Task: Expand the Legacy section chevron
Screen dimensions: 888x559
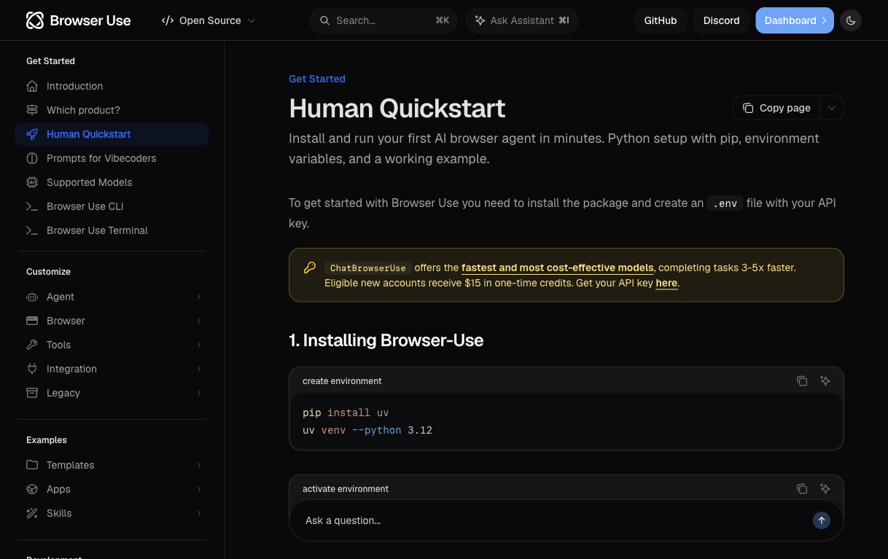Action: pyautogui.click(x=199, y=393)
